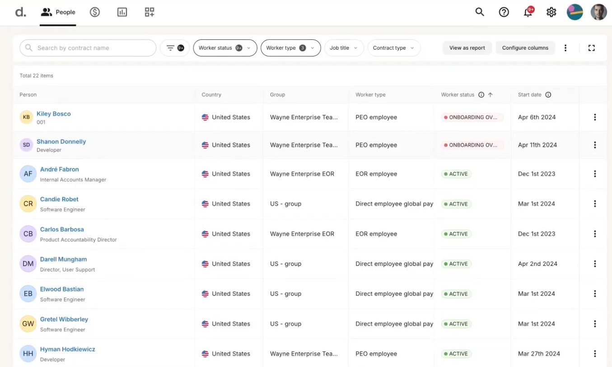
Task: Open the help question-mark icon
Action: point(504,12)
